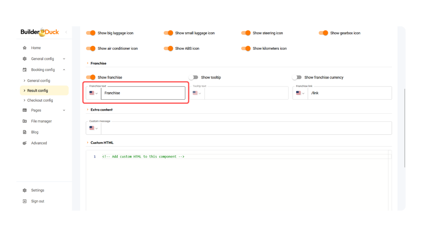Click the Home icon in sidebar
The height and width of the screenshot is (237, 422).
point(25,48)
